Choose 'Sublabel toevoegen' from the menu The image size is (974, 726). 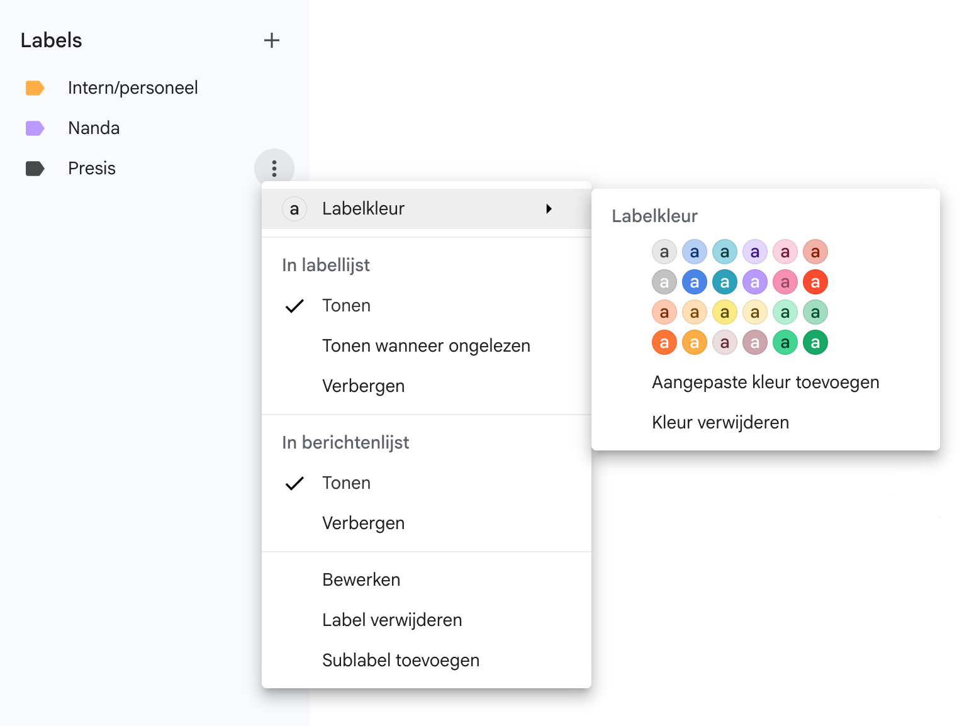point(401,660)
